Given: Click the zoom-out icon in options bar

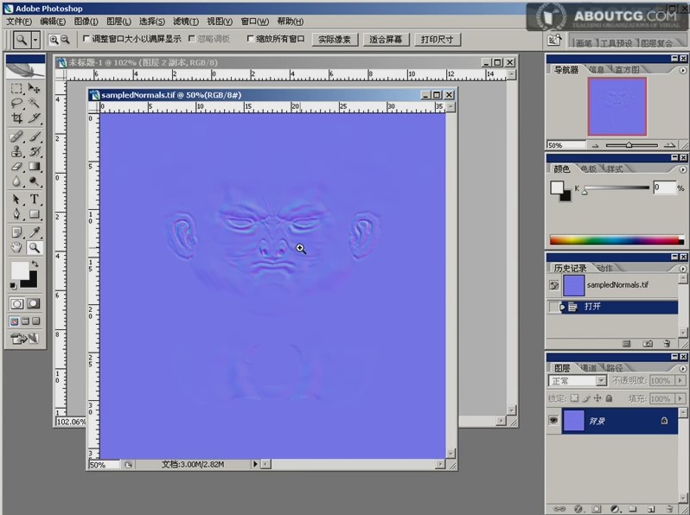Looking at the screenshot, I should click(x=65, y=40).
